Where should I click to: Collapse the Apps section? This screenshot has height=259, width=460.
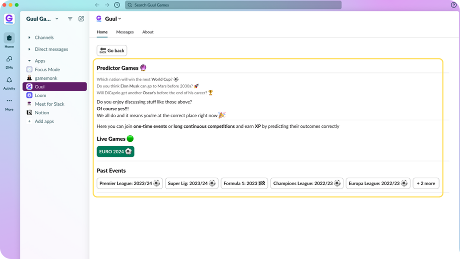(29, 61)
